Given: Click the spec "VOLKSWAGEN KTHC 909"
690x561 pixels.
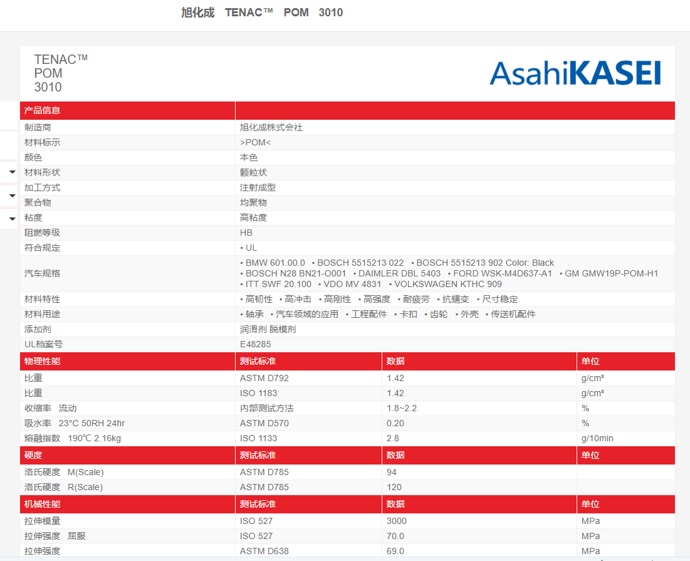Looking at the screenshot, I should 448,284.
